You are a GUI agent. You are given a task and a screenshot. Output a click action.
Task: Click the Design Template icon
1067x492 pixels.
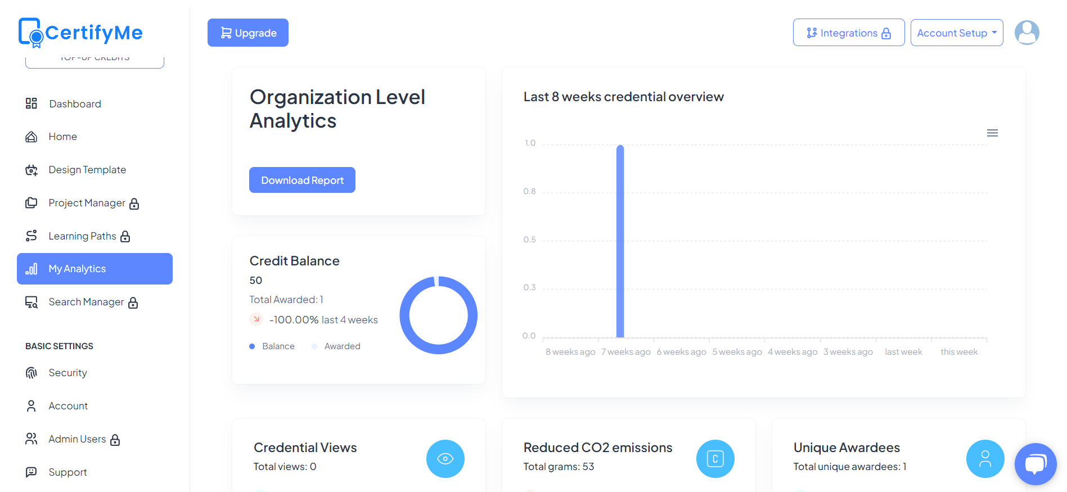click(x=31, y=170)
